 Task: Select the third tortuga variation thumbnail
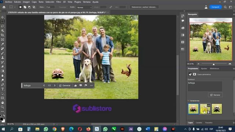click(x=217, y=109)
